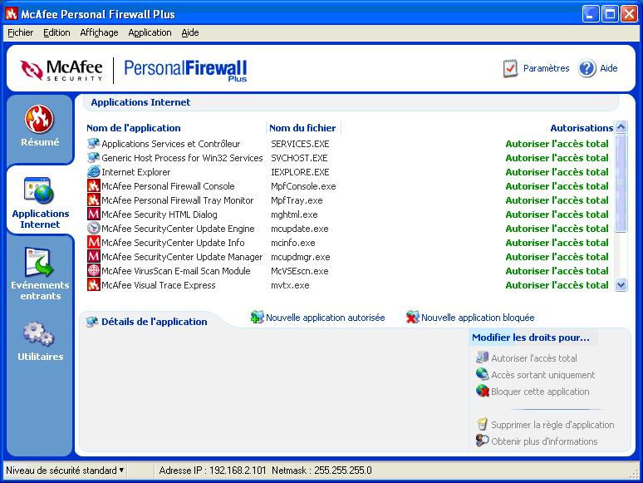Click the blue Aide question mark icon
643x483 pixels.
pyautogui.click(x=587, y=68)
